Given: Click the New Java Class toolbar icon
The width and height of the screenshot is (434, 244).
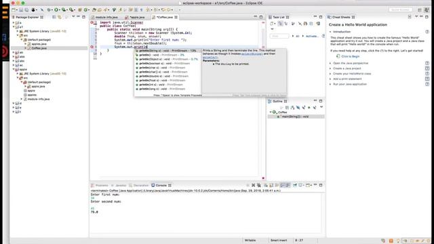Looking at the screenshot, I should pyautogui.click(x=86, y=9).
